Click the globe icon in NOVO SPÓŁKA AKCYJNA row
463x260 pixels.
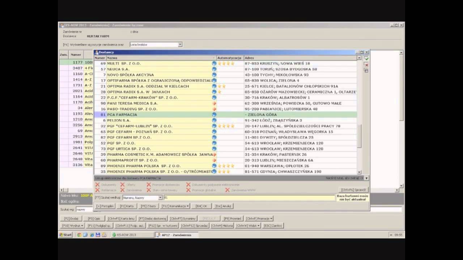click(x=214, y=75)
